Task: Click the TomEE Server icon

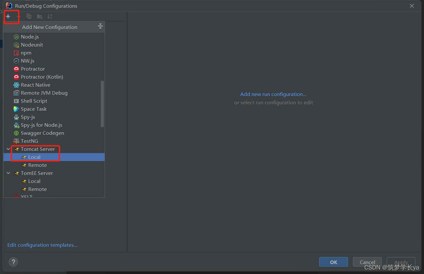Action: pos(16,173)
